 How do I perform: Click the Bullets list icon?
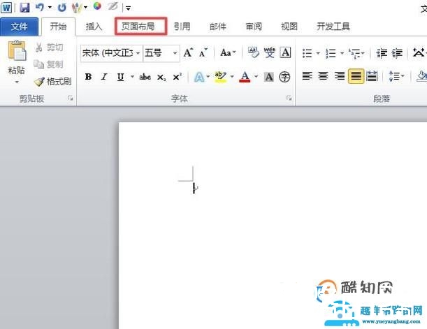coord(307,53)
